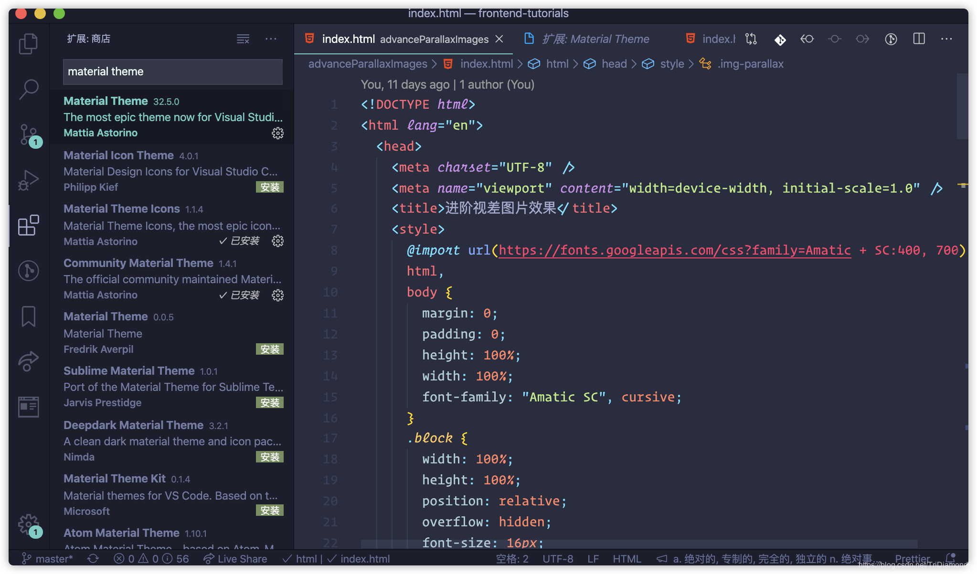Open extensions panel more actions menu
This screenshot has width=977, height=574.
[271, 39]
